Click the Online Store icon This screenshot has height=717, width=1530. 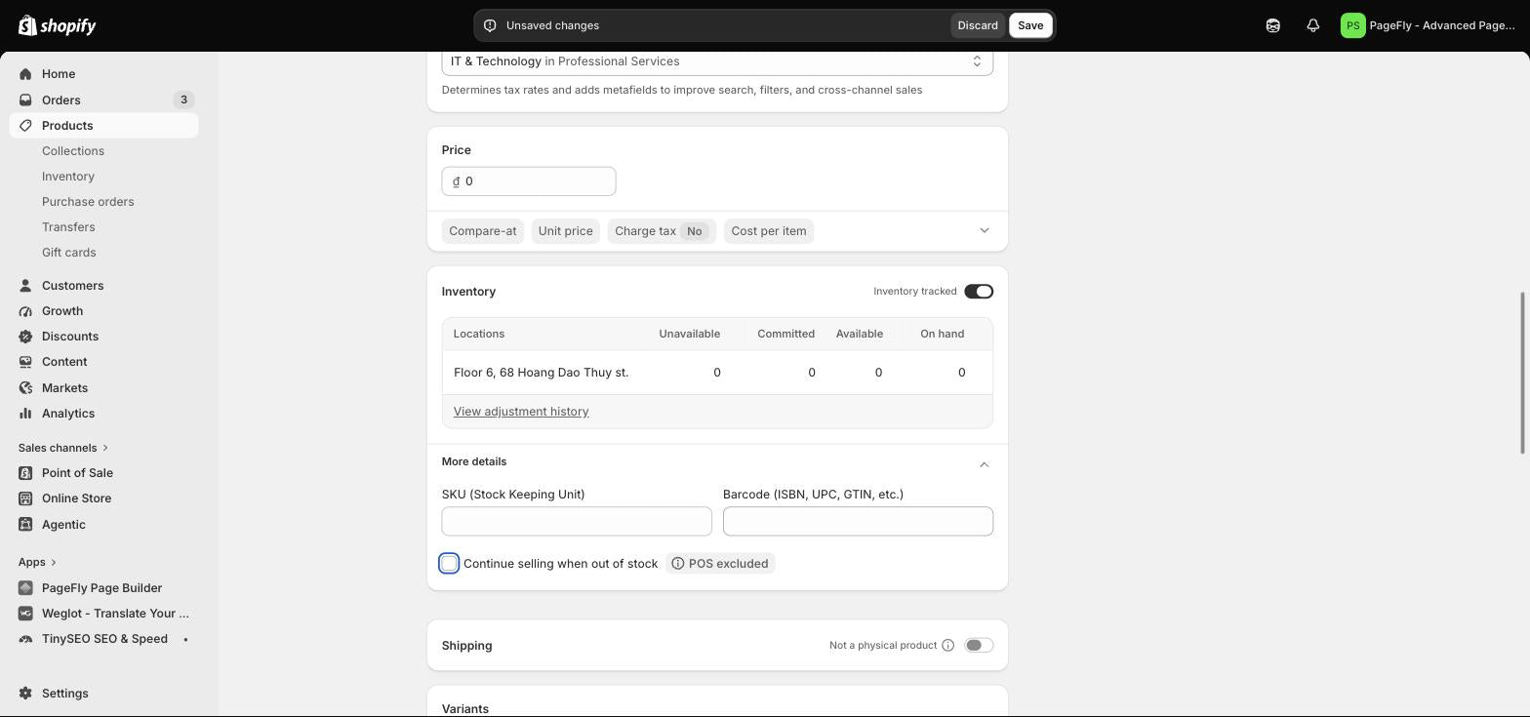(x=25, y=498)
